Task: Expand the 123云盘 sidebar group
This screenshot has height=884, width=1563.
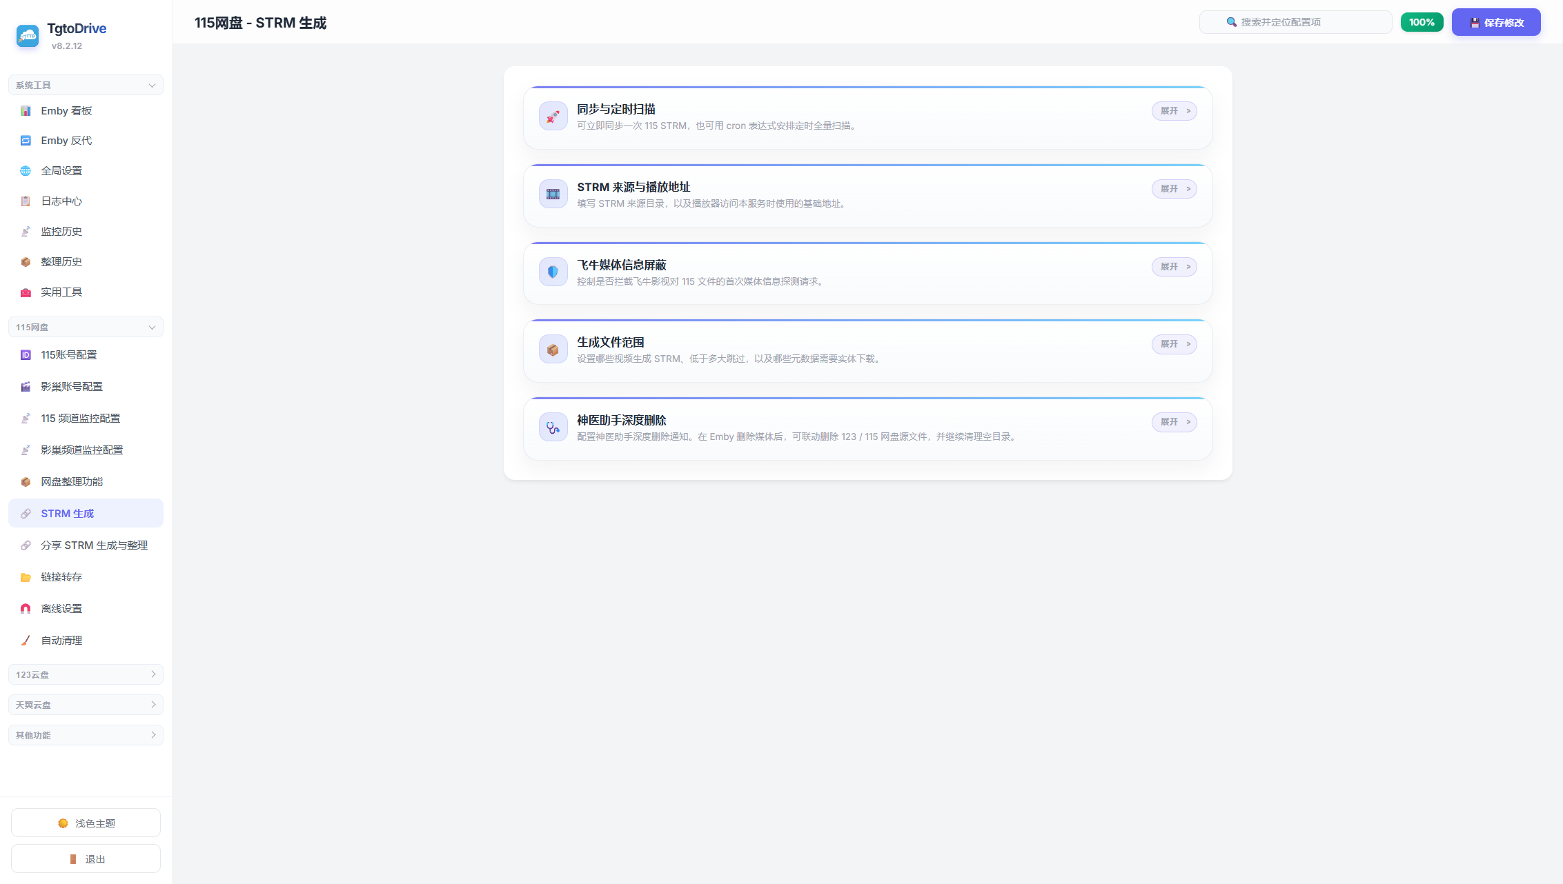Action: (x=86, y=674)
